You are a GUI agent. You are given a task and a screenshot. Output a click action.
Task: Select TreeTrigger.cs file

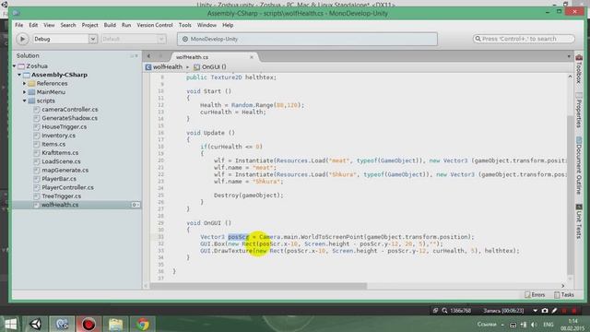point(62,196)
